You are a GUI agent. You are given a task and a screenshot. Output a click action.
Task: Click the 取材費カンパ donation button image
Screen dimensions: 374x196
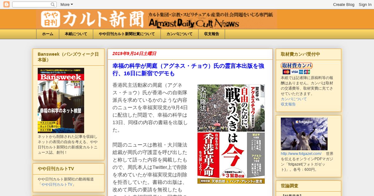[296, 66]
